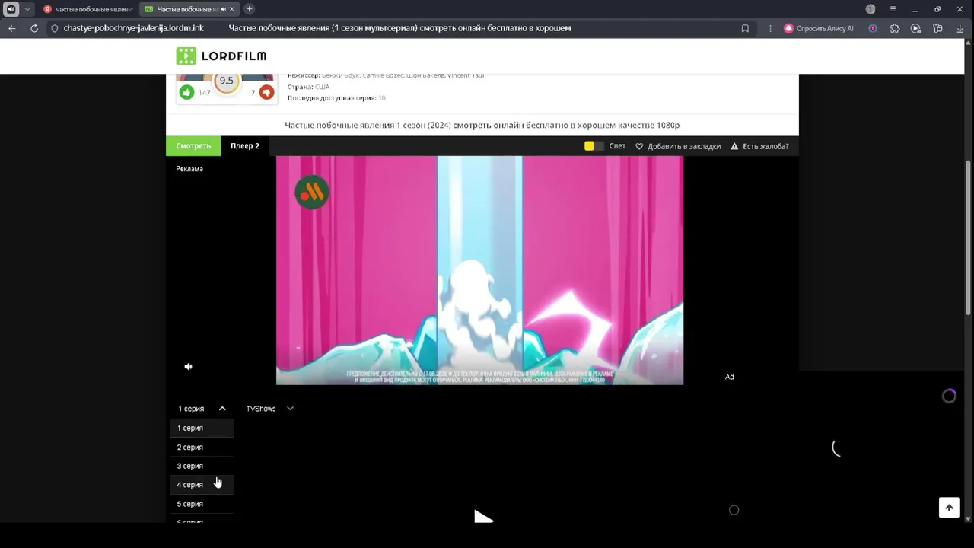Switch to the Плеер 2 tab
This screenshot has height=548, width=974.
click(245, 146)
